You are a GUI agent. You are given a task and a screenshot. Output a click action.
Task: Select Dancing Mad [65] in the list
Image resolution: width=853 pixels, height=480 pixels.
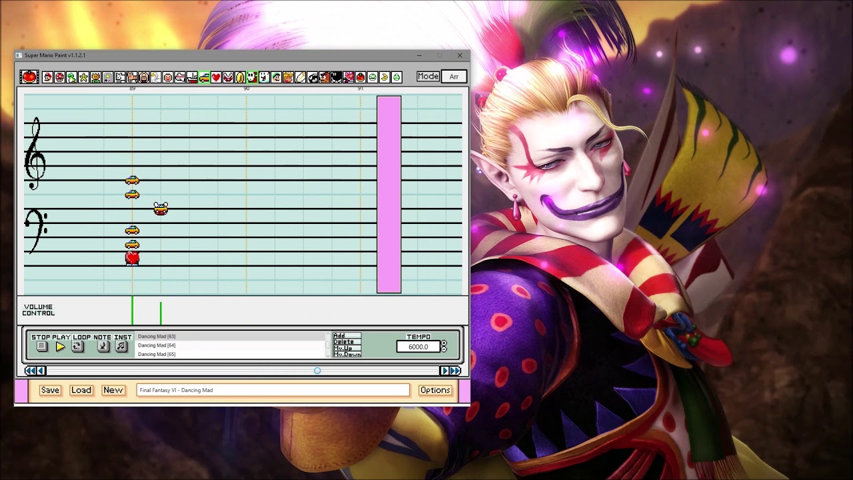231,354
